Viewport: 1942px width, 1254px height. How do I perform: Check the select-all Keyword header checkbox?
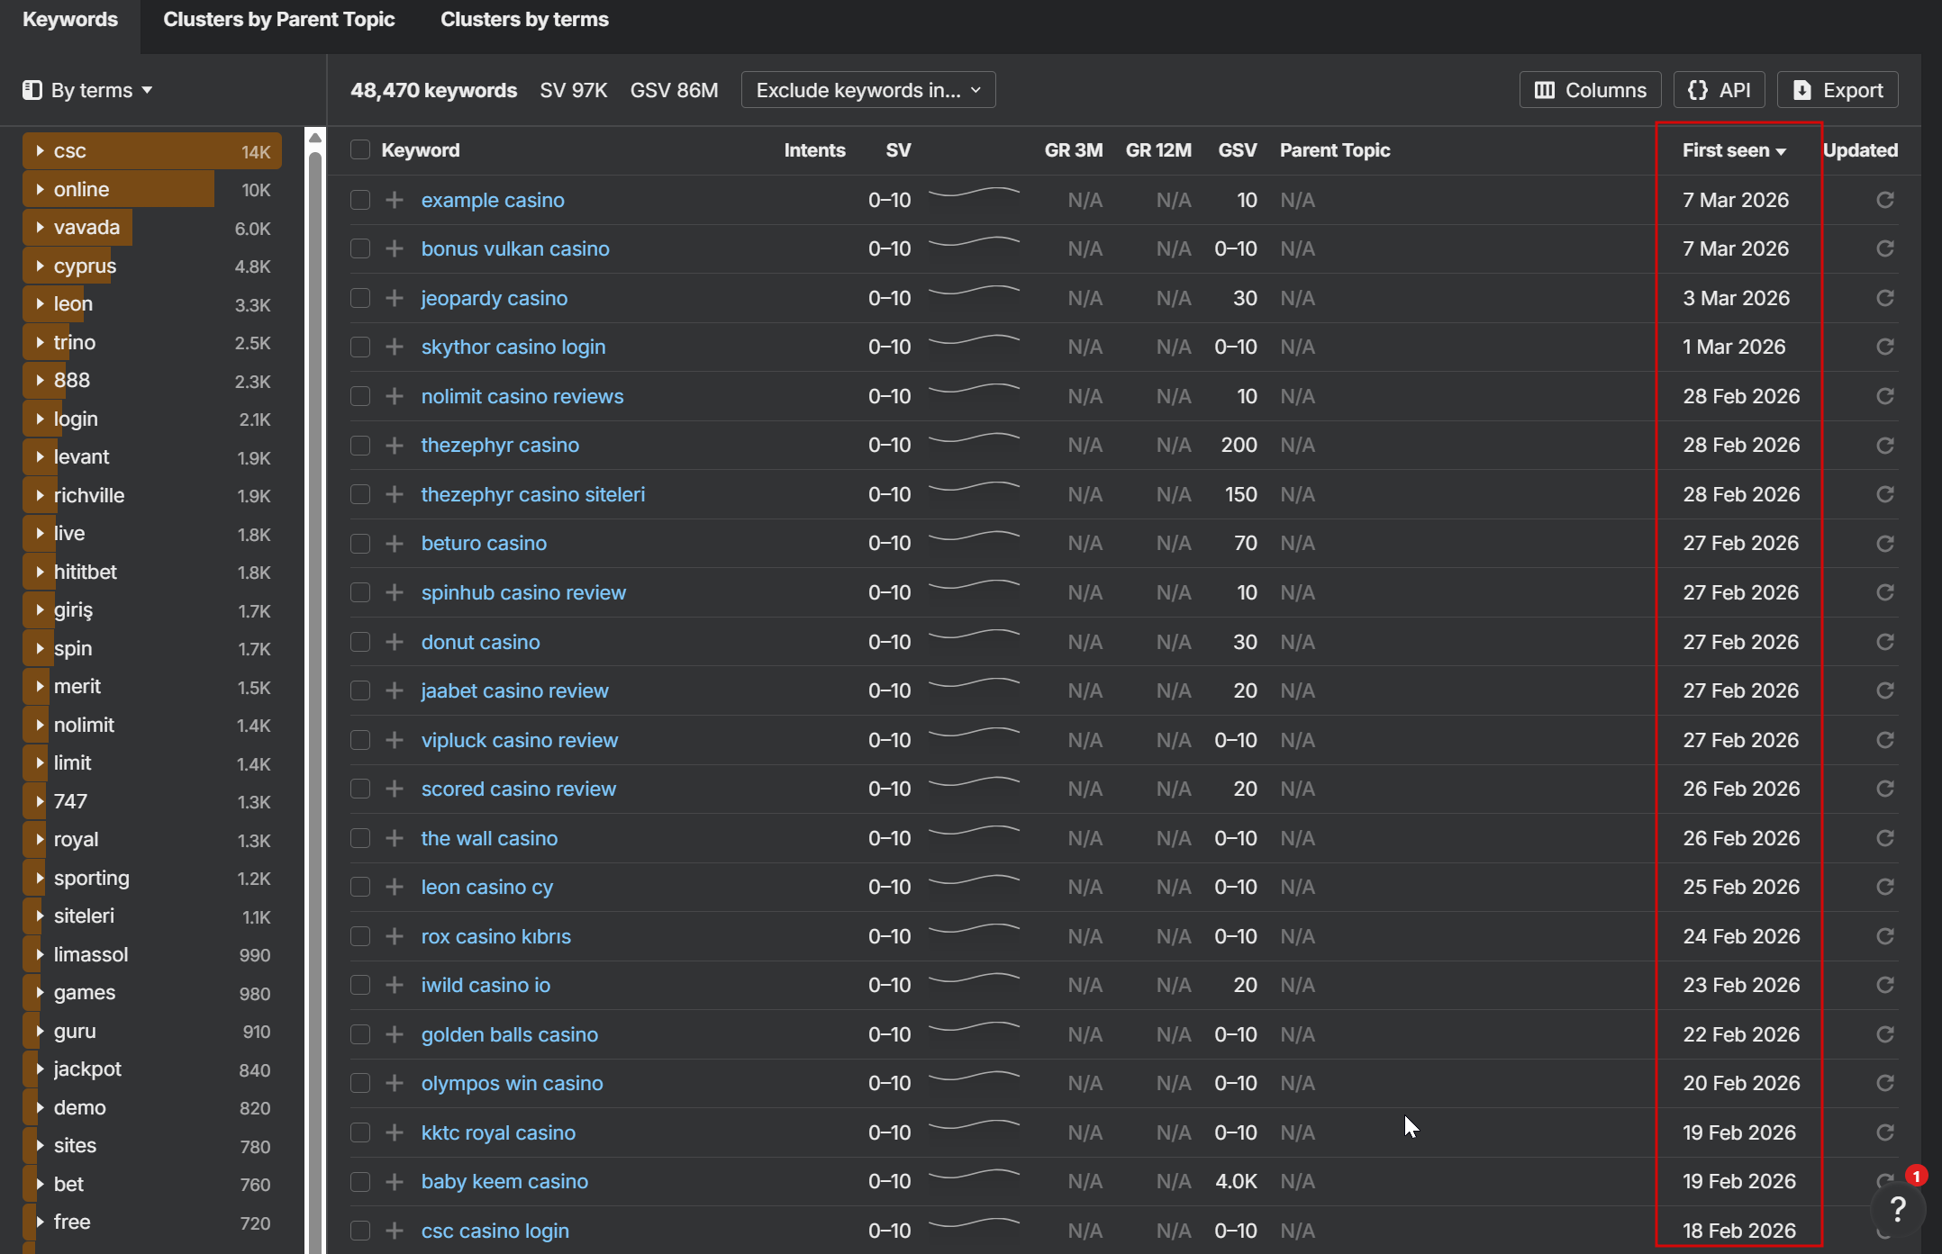(360, 150)
